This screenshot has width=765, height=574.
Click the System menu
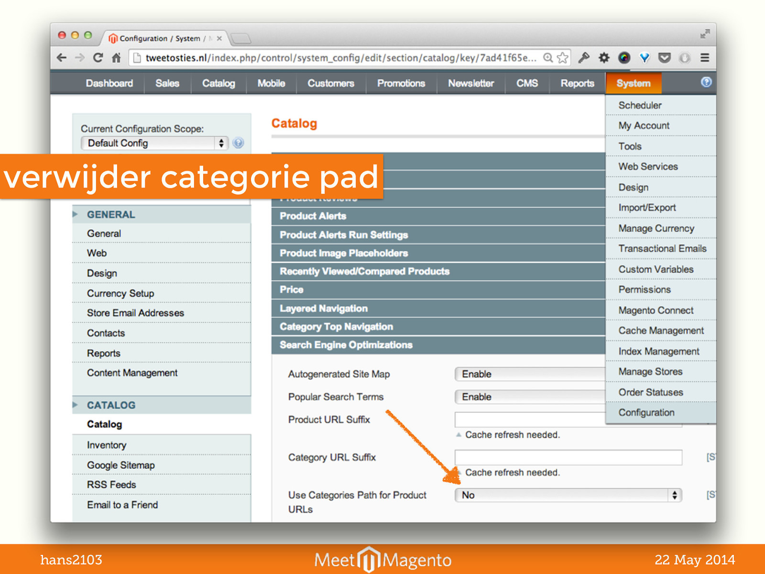[634, 83]
